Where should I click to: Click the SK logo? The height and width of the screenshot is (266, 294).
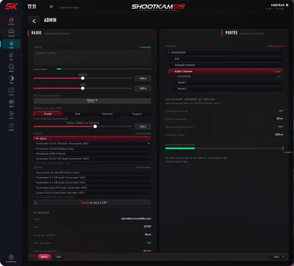coord(11,6)
